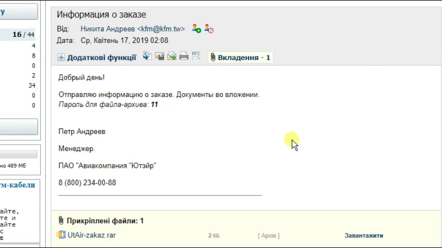
Task: Add sender to contacts icon
Action: point(196,29)
